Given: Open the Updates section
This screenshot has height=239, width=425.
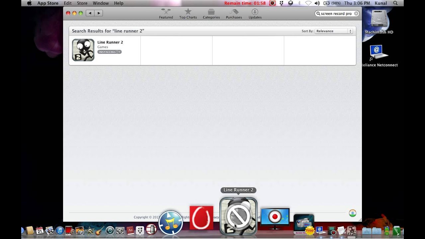Looking at the screenshot, I should 255,14.
